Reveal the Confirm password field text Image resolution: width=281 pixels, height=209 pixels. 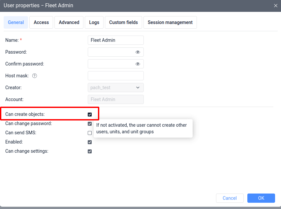click(138, 64)
